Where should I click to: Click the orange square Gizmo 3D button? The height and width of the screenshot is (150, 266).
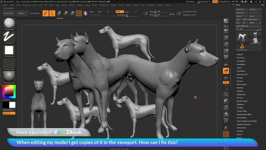(x=79, y=13)
